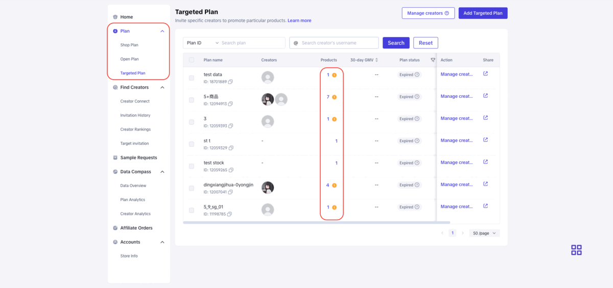Follow the Learn more link
This screenshot has height=288, width=613.
pos(299,20)
